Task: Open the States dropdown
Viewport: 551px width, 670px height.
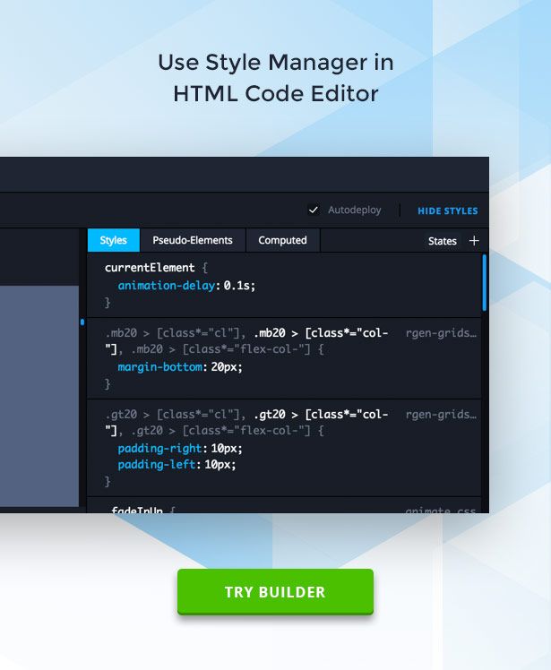Action: click(442, 241)
